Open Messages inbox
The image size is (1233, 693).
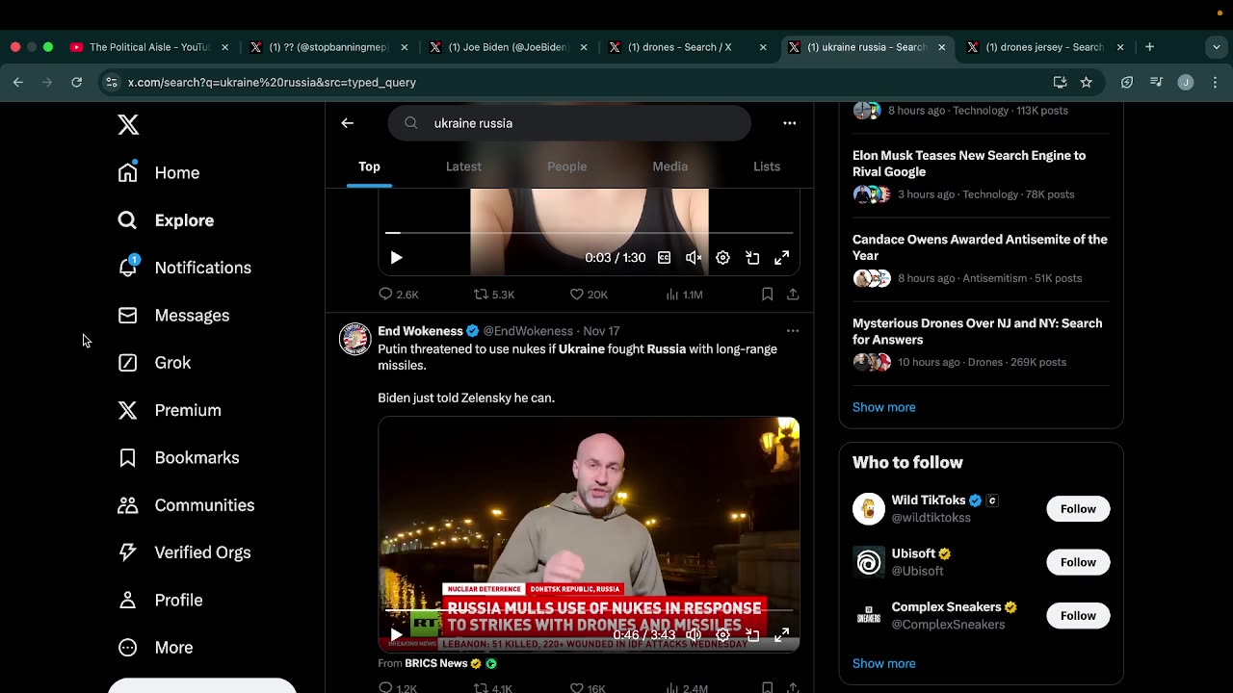click(x=173, y=315)
